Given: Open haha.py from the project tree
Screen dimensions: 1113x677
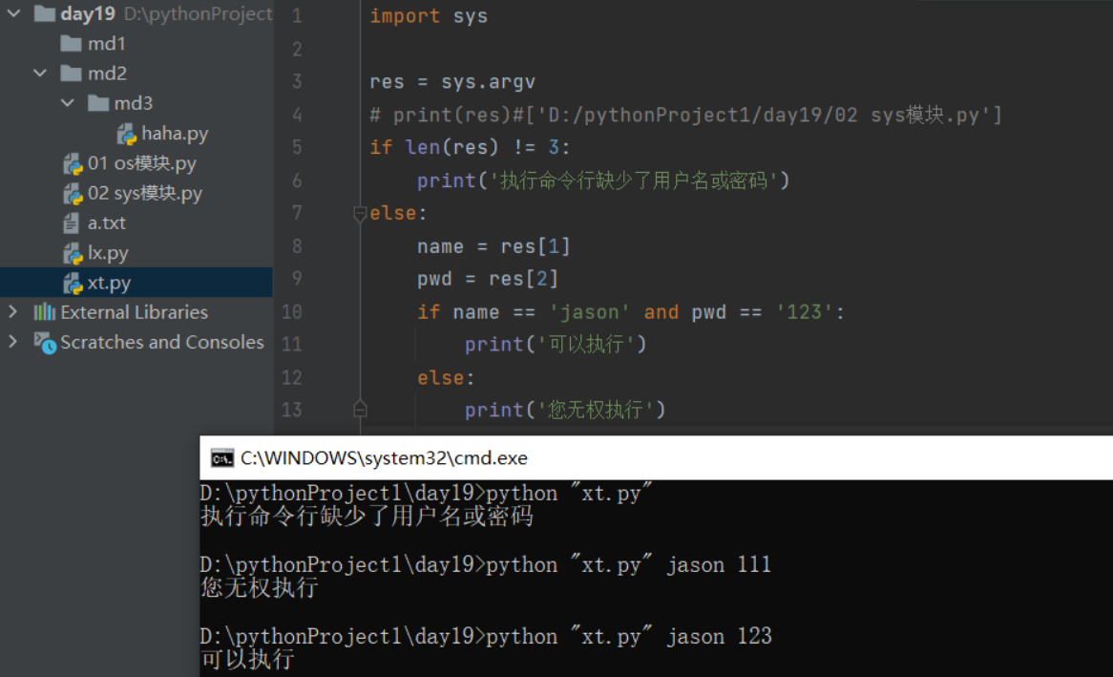Looking at the screenshot, I should [175, 134].
